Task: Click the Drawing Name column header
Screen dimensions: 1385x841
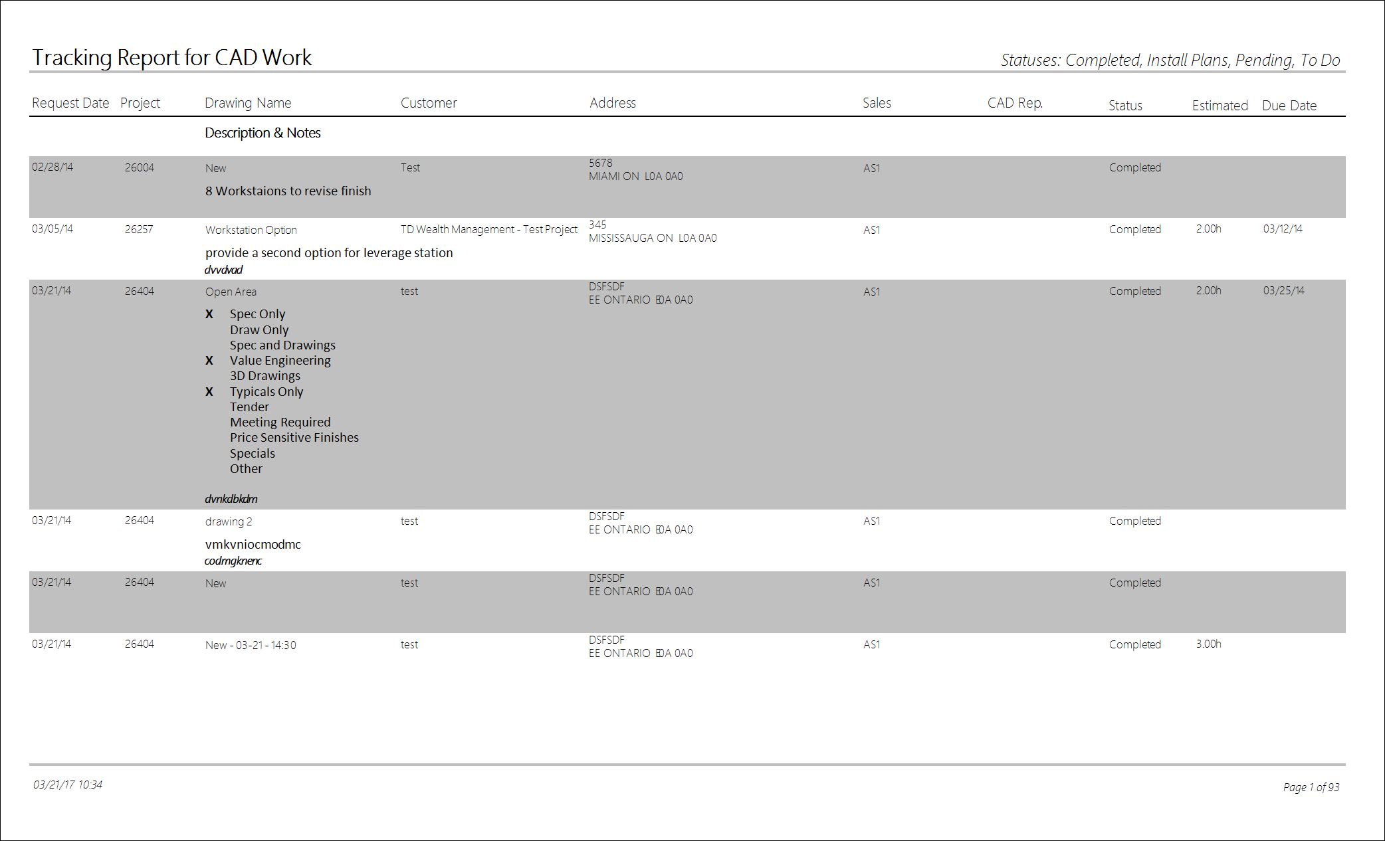Action: (248, 103)
